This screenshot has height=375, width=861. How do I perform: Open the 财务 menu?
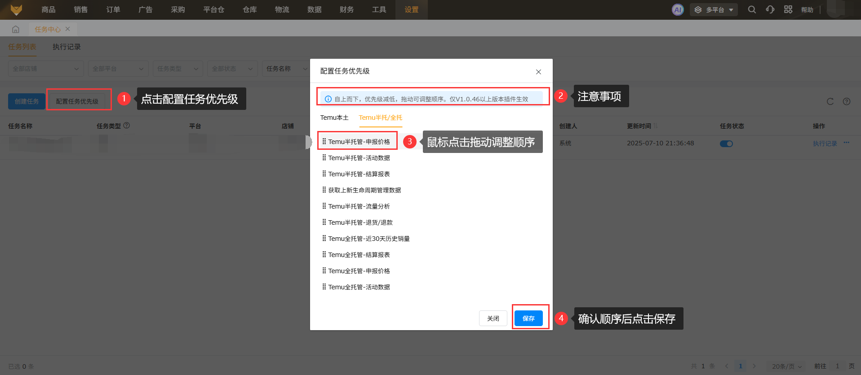click(x=347, y=9)
